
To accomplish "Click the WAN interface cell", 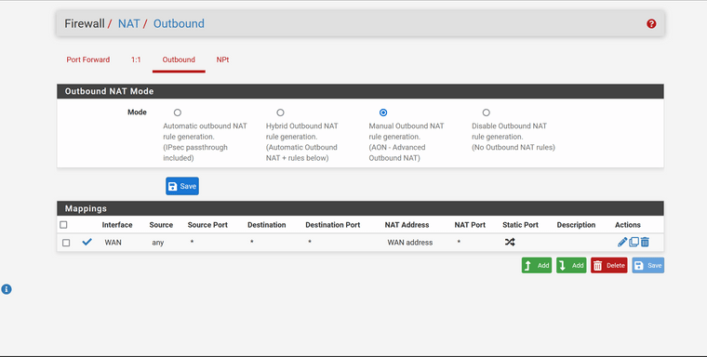I will [113, 243].
